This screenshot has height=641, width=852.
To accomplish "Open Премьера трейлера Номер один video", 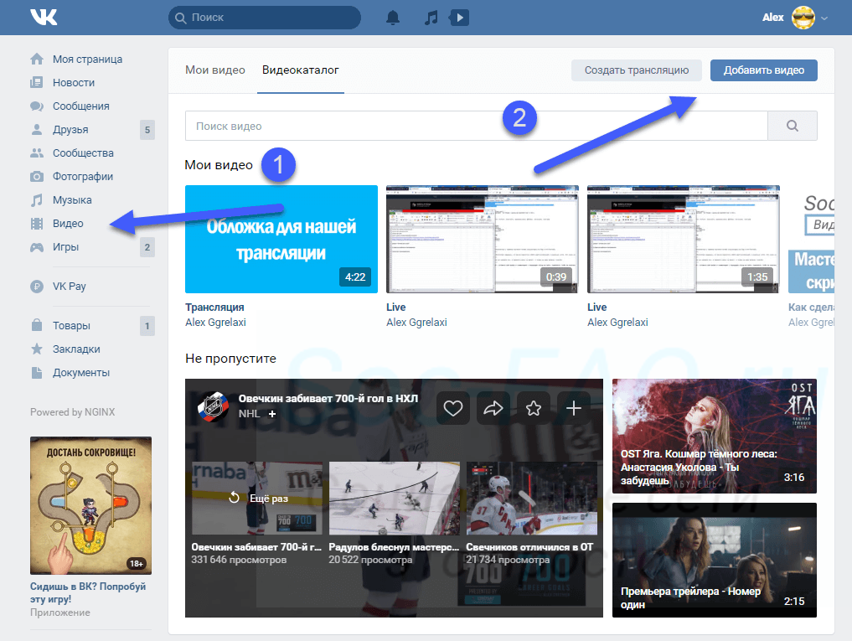I will coord(714,560).
